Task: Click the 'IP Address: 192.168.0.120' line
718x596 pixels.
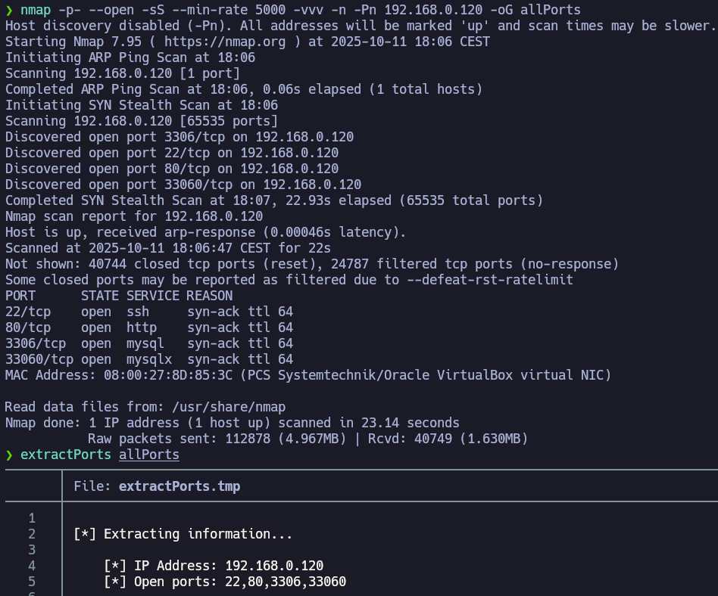Action: point(214,566)
